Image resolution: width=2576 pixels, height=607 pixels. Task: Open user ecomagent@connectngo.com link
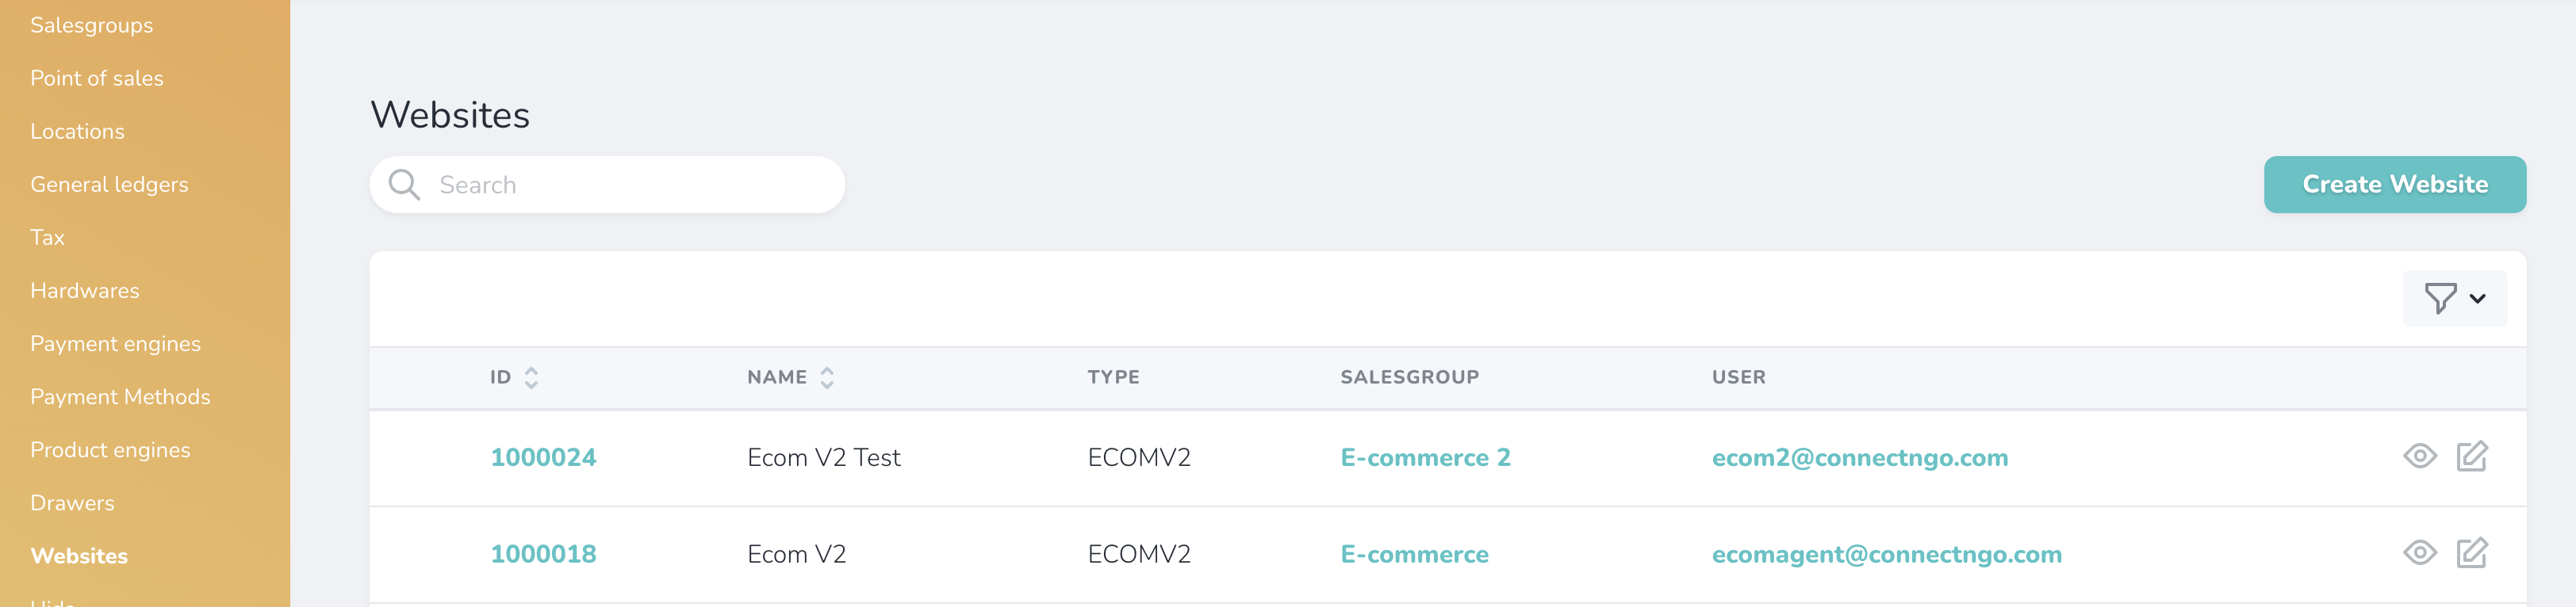[x=1886, y=554]
